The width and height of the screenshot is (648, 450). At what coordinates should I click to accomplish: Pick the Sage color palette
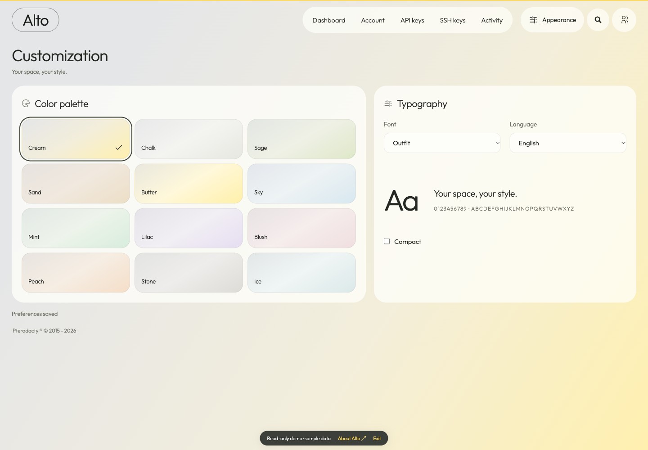301,139
